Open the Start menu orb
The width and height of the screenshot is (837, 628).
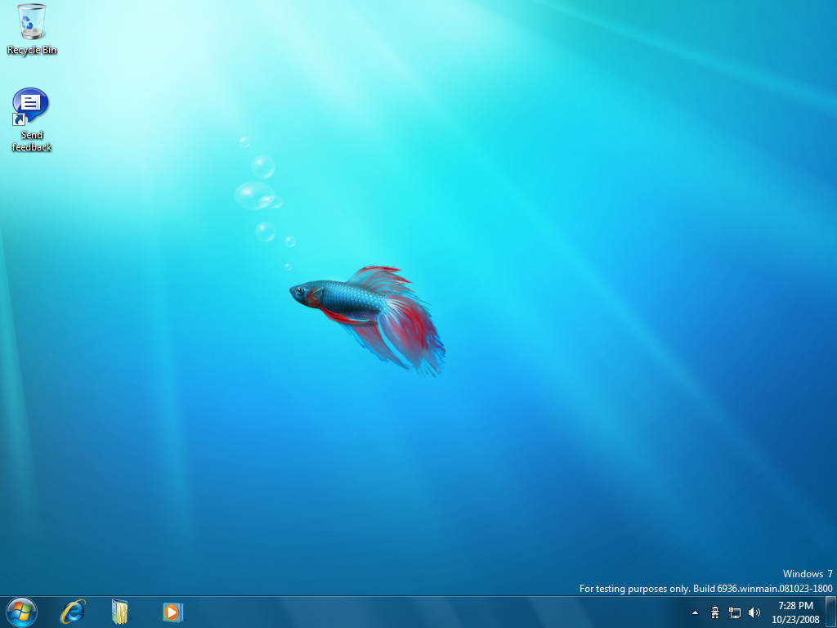[x=21, y=612]
